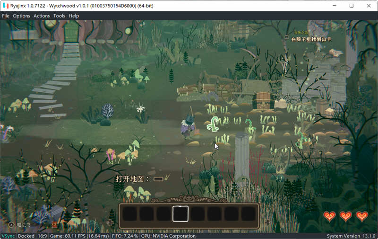This screenshot has height=239, width=378.
Task: Click the Game FPS readout
Action: pyautogui.click(x=79, y=236)
